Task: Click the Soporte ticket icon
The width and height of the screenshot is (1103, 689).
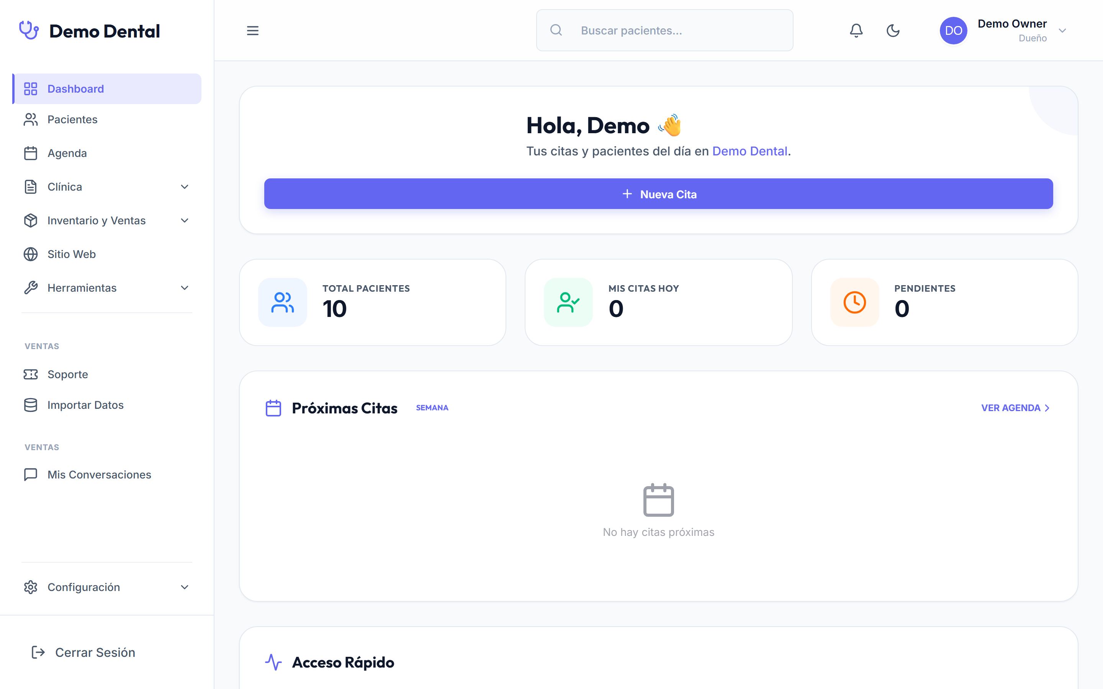Action: pos(31,375)
